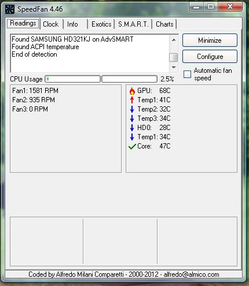
Task: Click the blue down arrow beside Temp1 34C
Action: coord(132,137)
